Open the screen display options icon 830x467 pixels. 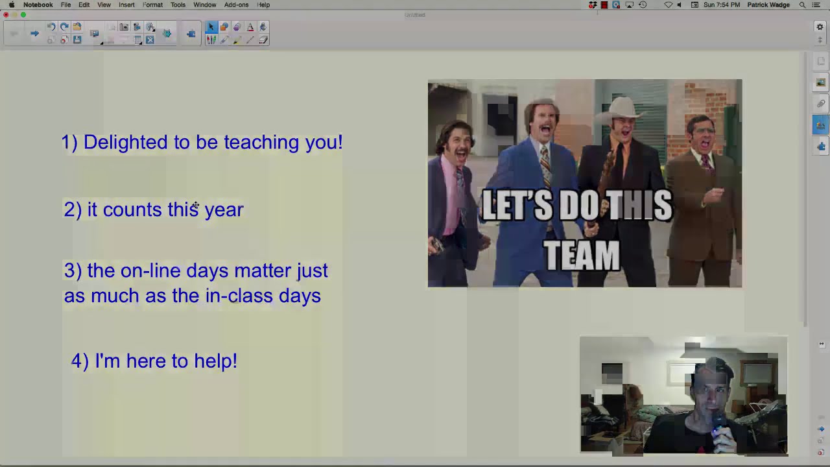(95, 34)
